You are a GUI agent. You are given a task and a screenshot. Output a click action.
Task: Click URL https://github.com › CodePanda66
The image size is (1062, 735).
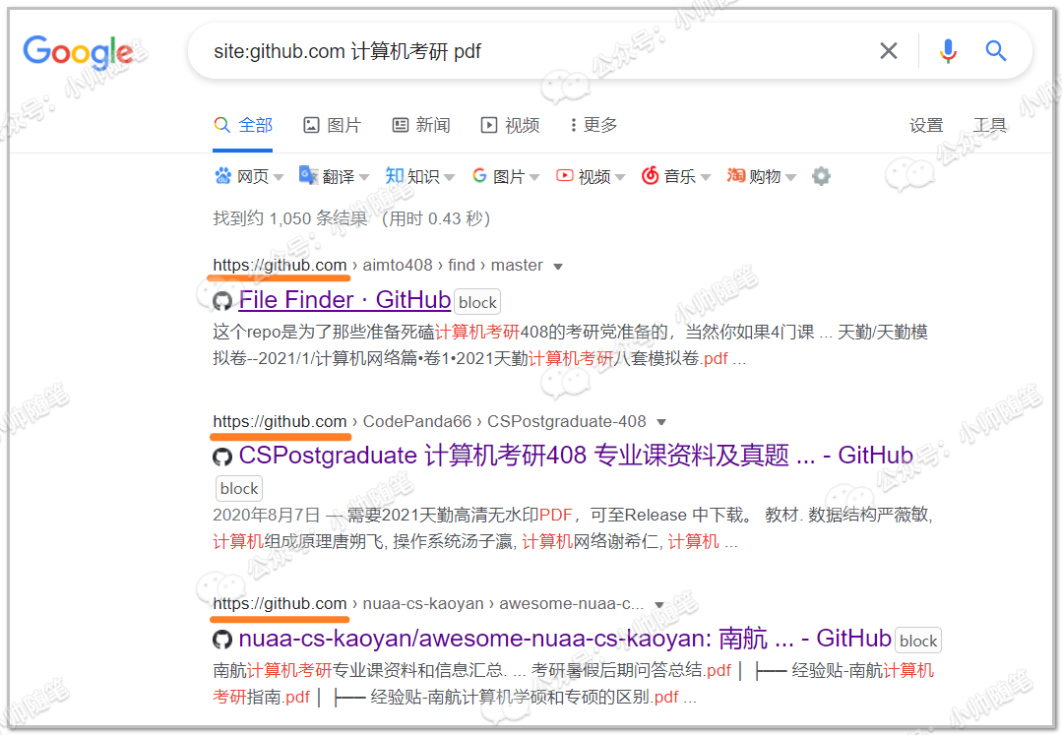(429, 422)
